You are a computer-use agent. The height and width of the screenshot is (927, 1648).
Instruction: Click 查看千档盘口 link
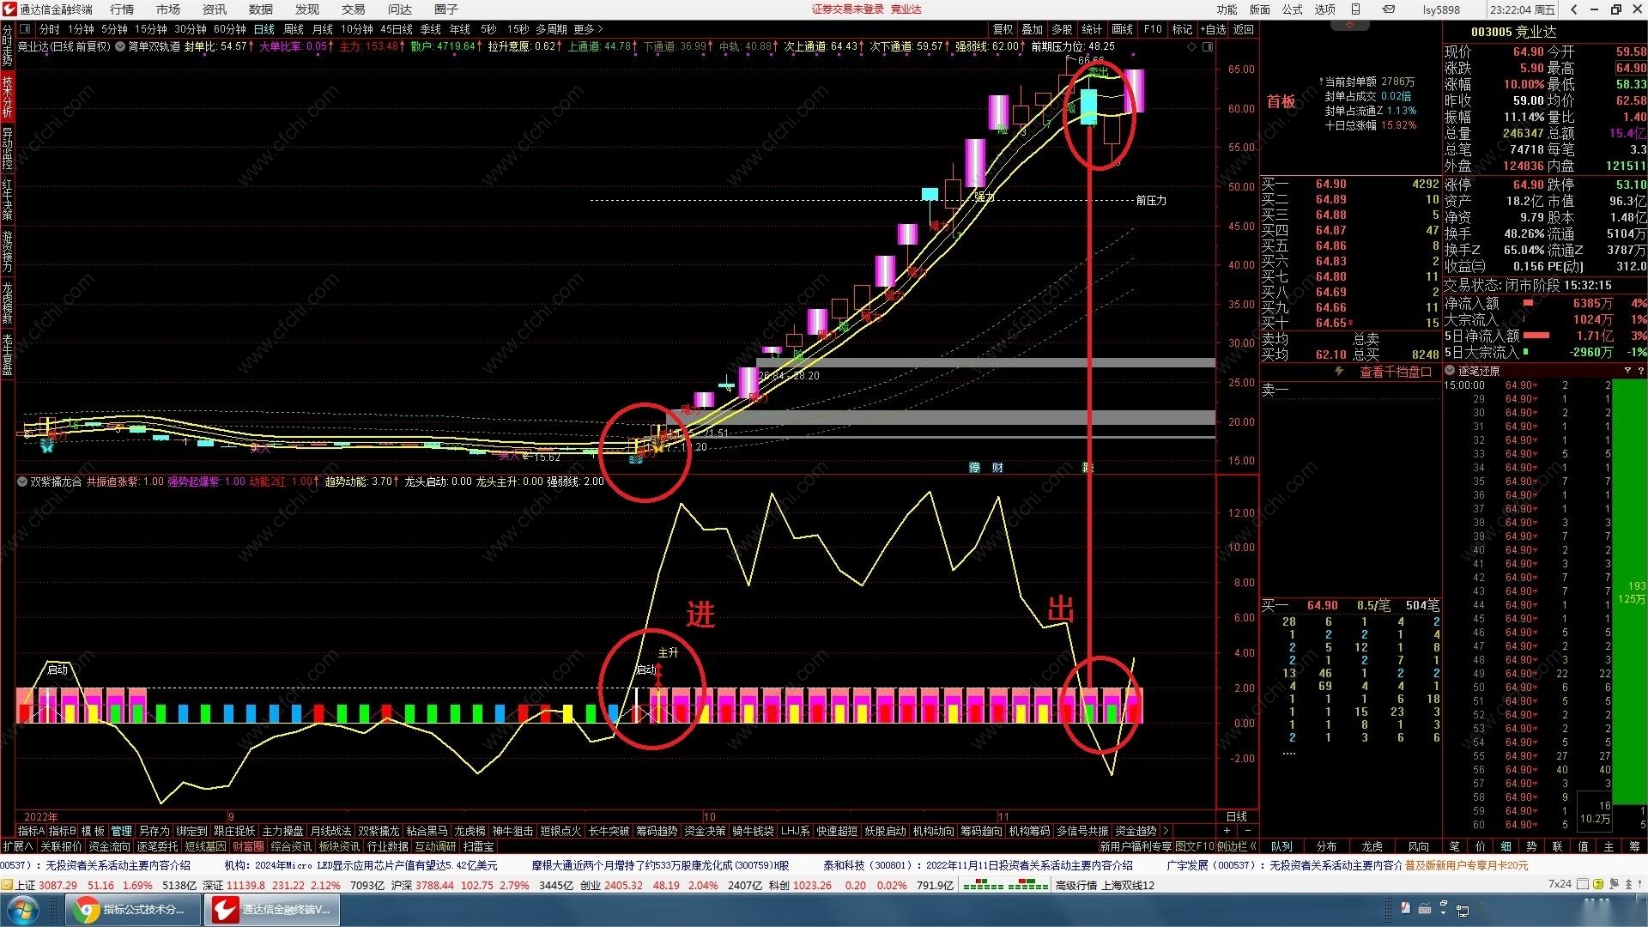[1395, 372]
